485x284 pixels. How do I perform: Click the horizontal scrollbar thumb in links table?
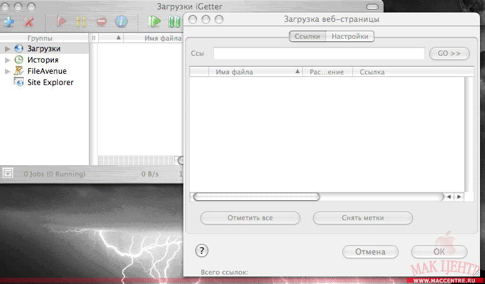[257, 197]
